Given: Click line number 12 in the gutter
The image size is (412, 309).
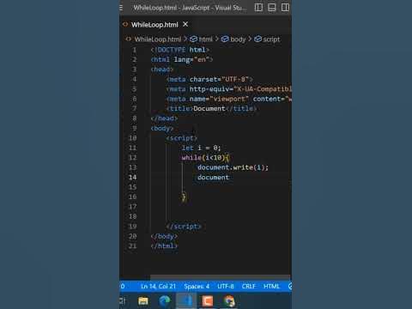Looking at the screenshot, I should point(132,158).
